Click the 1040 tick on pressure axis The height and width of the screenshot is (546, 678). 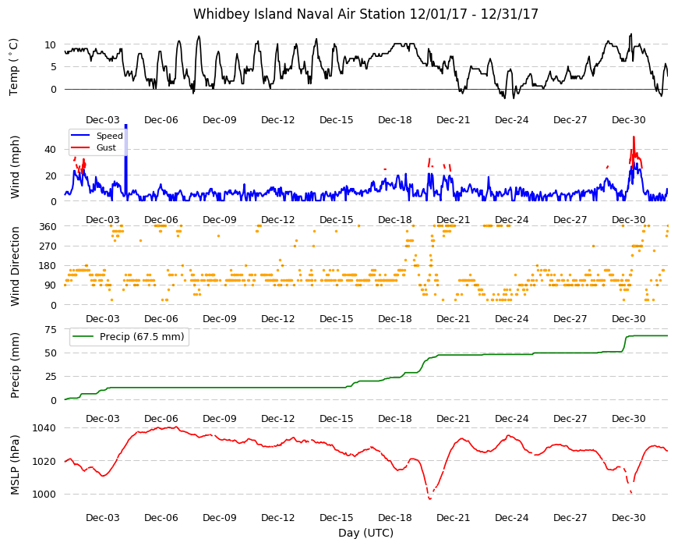(44, 428)
